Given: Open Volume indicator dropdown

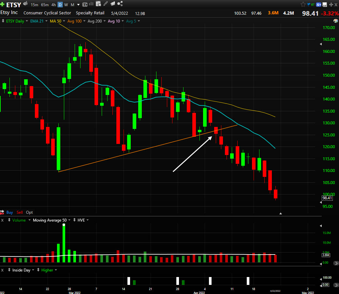Looking at the screenshot, I should (x=29, y=220).
